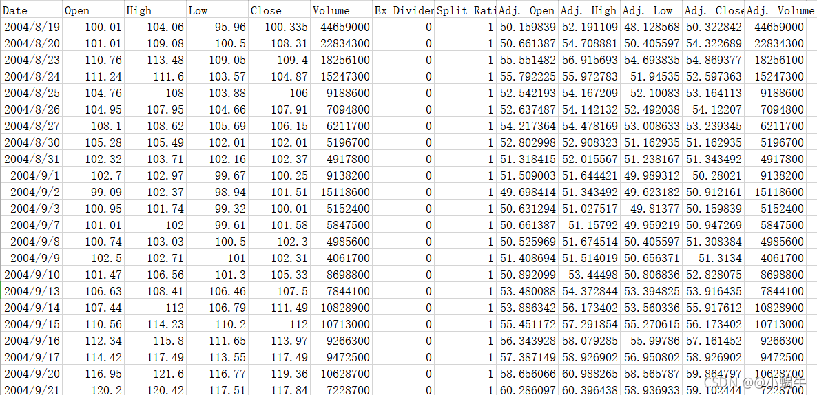Select the Open column header cell
The image size is (817, 395).
(x=93, y=10)
